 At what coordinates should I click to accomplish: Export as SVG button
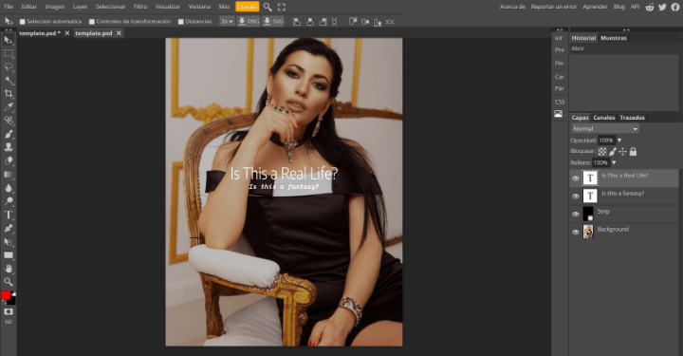click(x=273, y=21)
